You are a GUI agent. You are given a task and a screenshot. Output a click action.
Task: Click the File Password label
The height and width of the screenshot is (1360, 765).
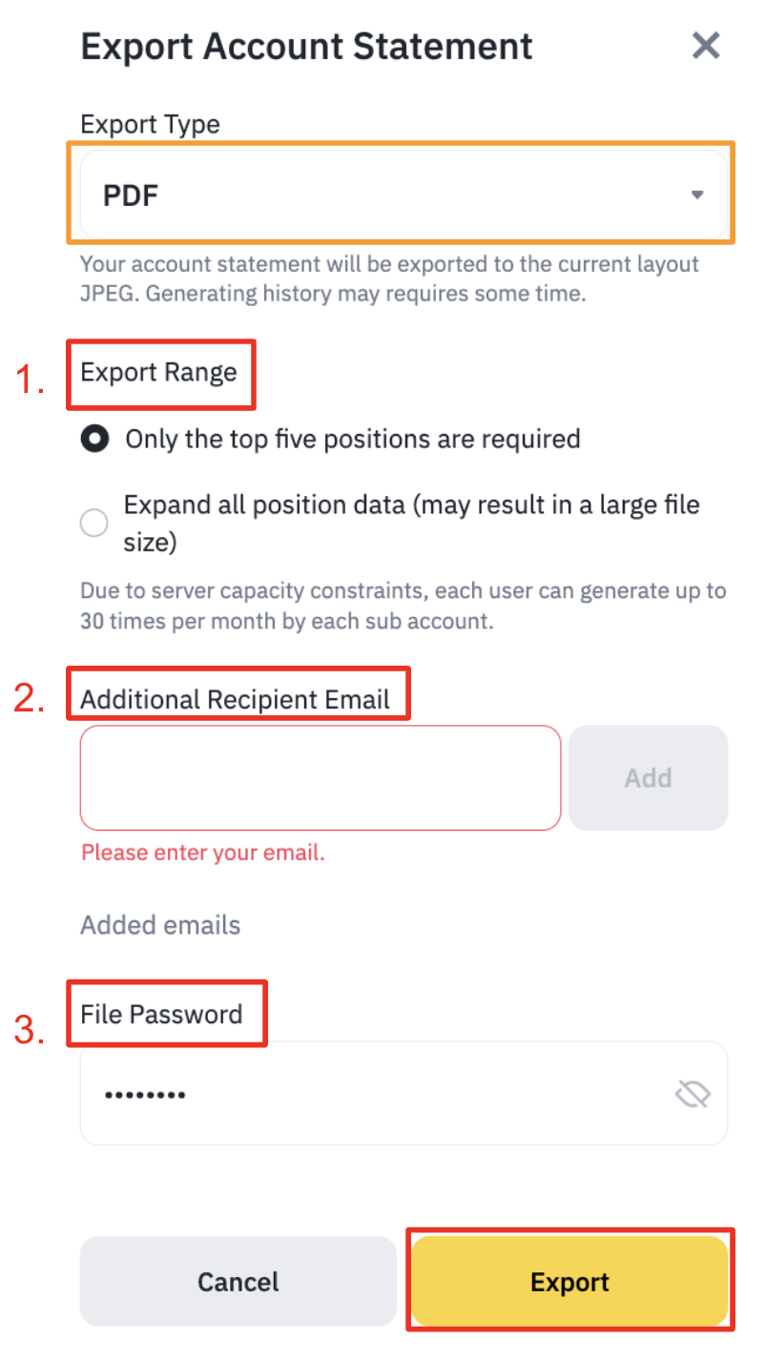(161, 1014)
